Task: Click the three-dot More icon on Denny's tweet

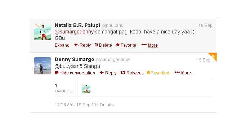Action: [177, 72]
